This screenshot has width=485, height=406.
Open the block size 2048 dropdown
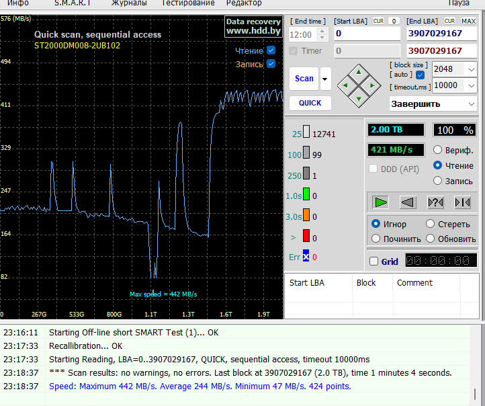click(x=472, y=69)
